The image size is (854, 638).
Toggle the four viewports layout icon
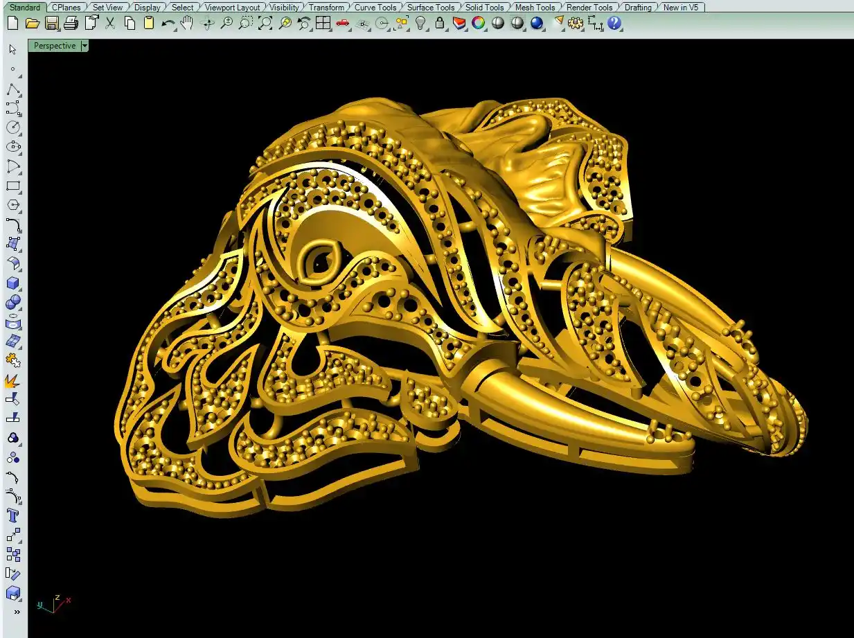323,23
